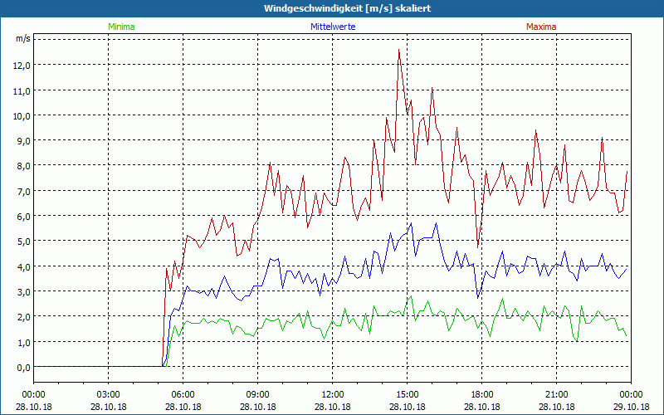Click the 15:00 time axis label
This screenshot has width=664, height=415.
pyautogui.click(x=407, y=395)
